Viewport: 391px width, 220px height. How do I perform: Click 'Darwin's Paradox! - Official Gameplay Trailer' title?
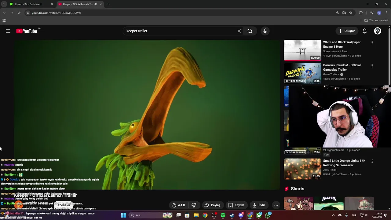[x=342, y=67]
